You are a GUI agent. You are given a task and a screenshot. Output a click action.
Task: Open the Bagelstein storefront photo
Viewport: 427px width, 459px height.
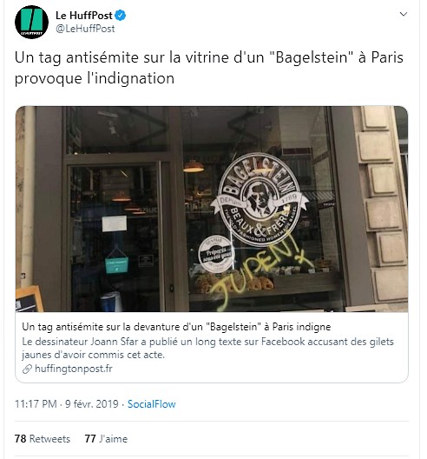(212, 209)
